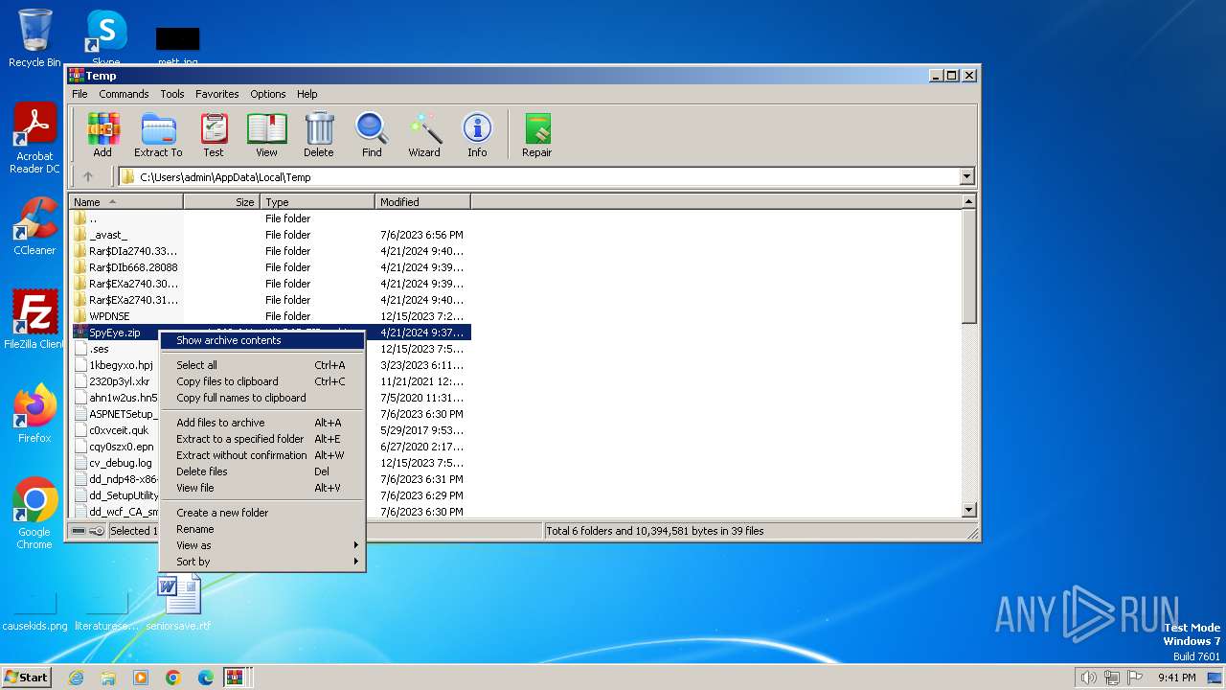Open Skype desktop shortcut
This screenshot has height=690, width=1226.
(x=105, y=38)
